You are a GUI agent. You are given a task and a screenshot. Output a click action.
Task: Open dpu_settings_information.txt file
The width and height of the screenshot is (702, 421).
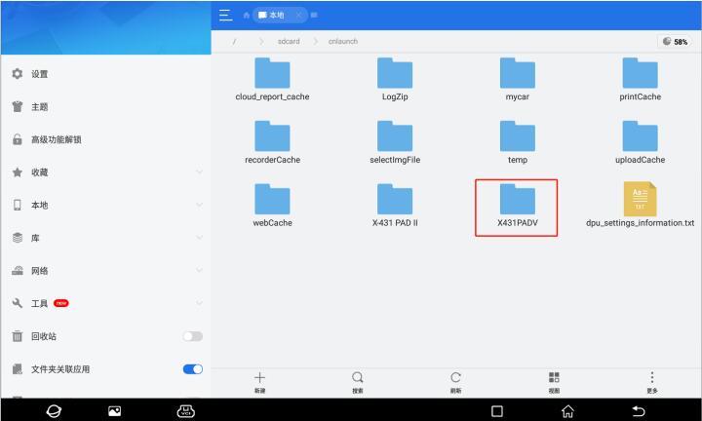641,206
